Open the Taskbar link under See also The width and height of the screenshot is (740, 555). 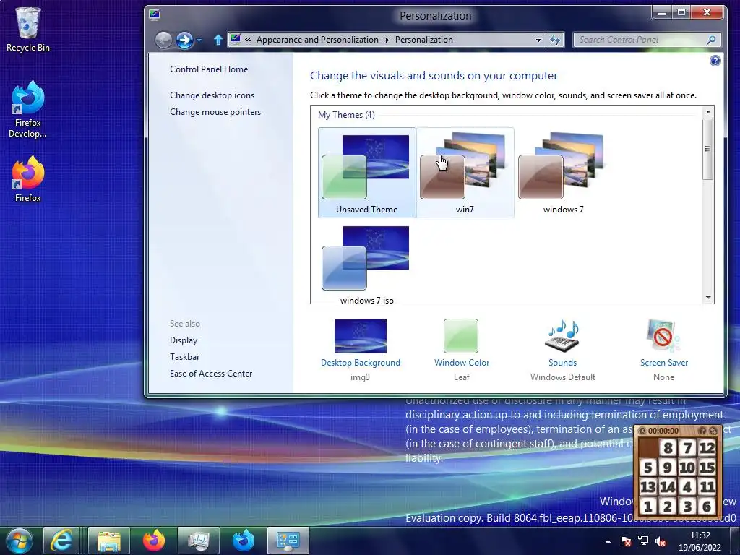pos(184,357)
